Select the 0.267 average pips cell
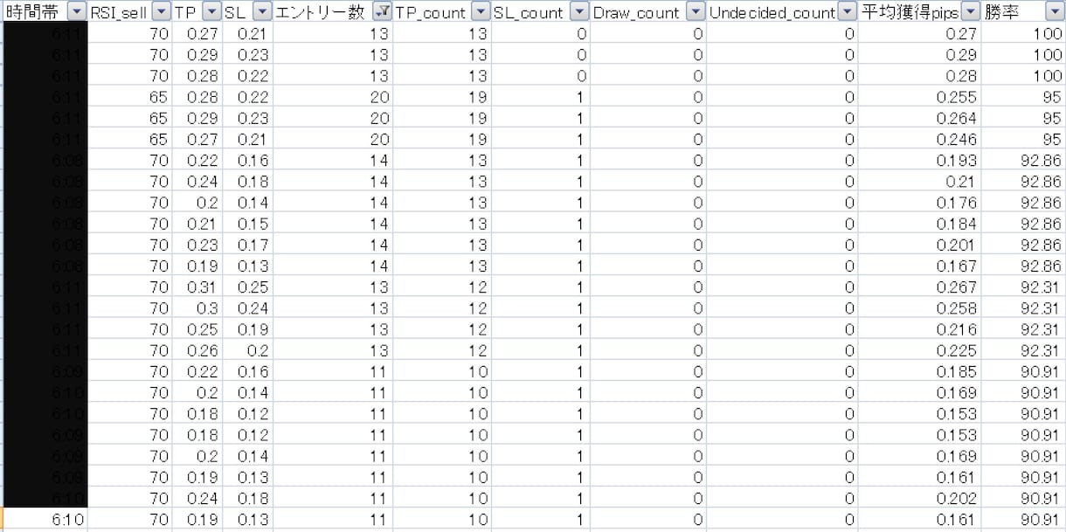 [x=919, y=287]
